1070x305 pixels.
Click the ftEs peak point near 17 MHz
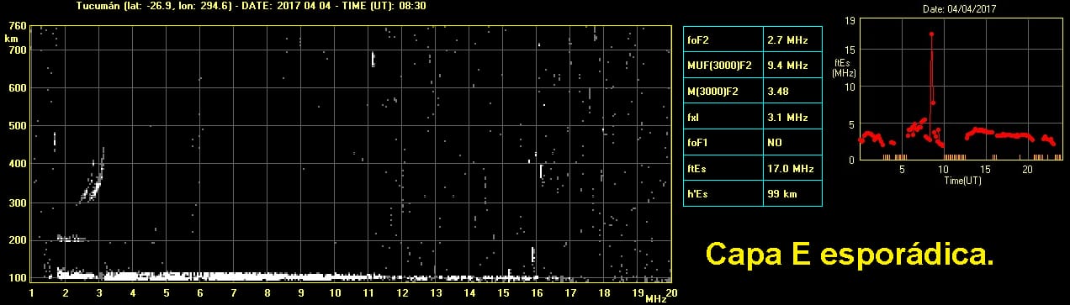pyautogui.click(x=931, y=34)
